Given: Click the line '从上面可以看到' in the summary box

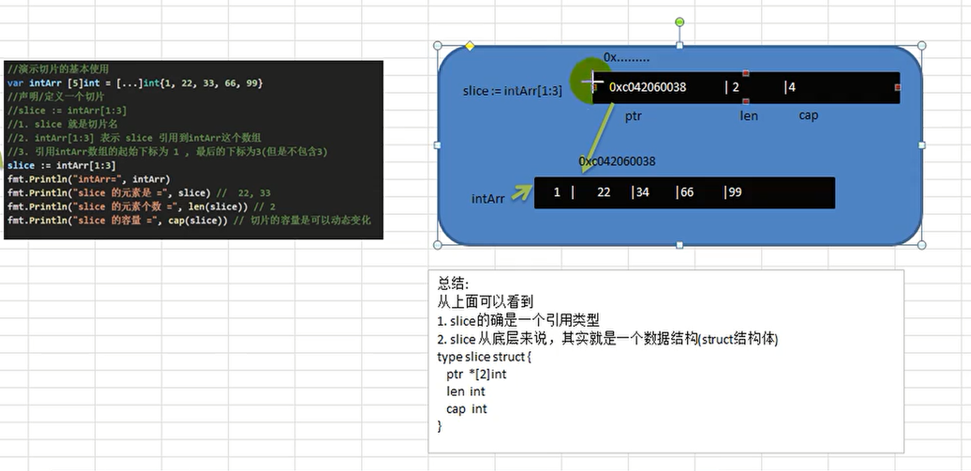Looking at the screenshot, I should (485, 302).
